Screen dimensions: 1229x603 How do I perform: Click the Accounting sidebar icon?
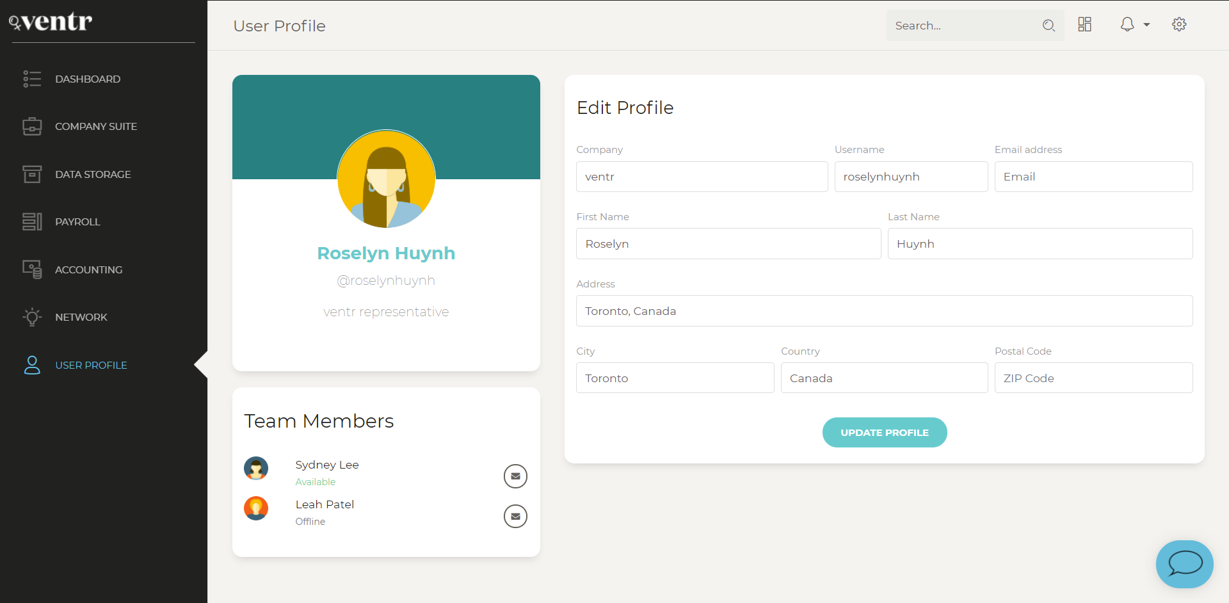[32, 269]
